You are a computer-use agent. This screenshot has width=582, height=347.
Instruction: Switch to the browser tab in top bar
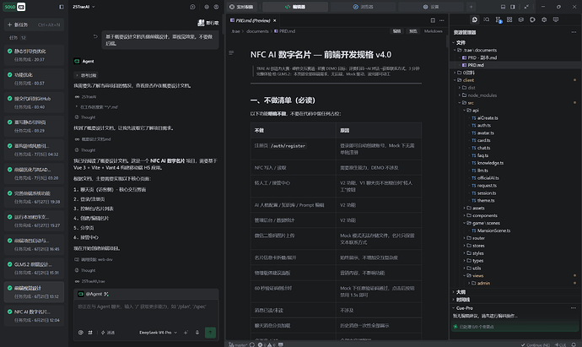[x=363, y=7]
